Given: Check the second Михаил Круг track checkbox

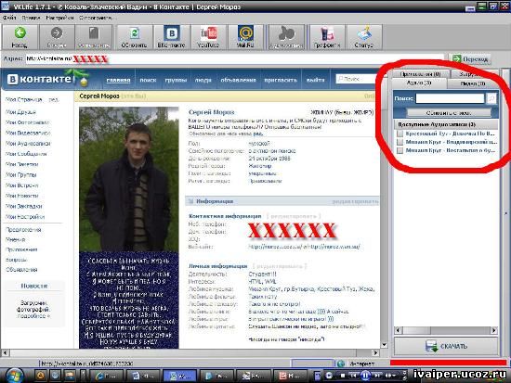Looking at the screenshot, I should pos(400,142).
